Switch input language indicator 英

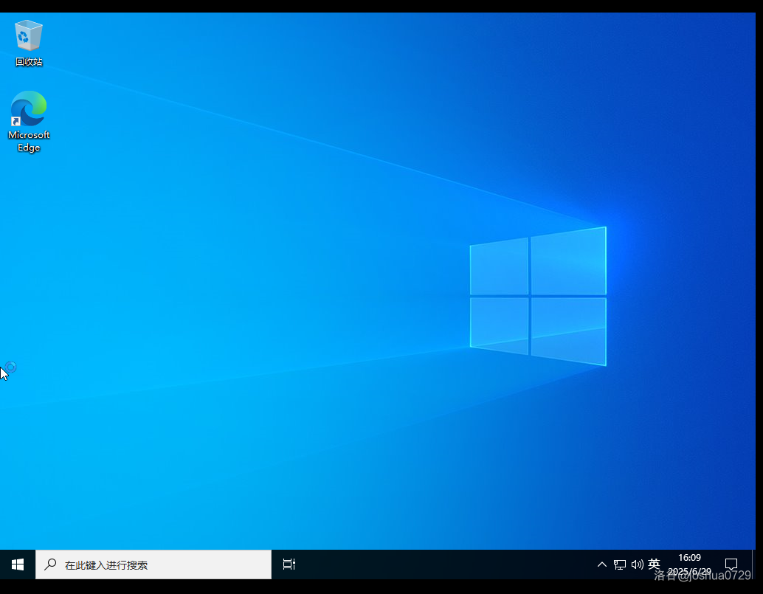point(654,564)
